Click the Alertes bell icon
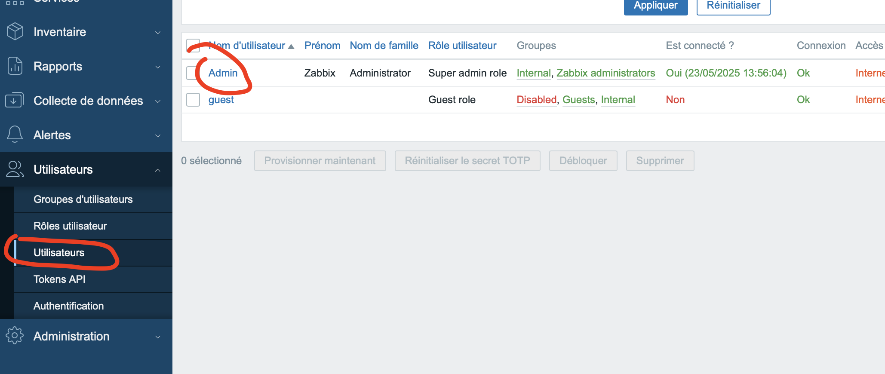885x374 pixels. pos(15,135)
